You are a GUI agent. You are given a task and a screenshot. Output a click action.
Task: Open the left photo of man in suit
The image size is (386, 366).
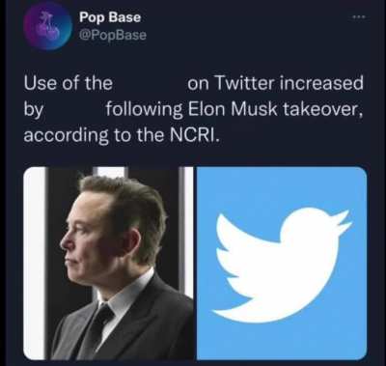tap(108, 263)
